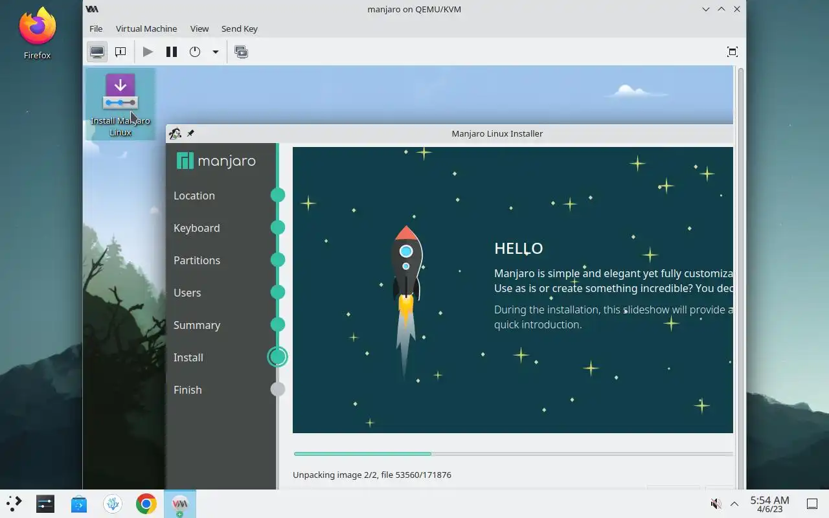The height and width of the screenshot is (518, 829).
Task: Show the desktop with the corner button
Action: (812, 504)
